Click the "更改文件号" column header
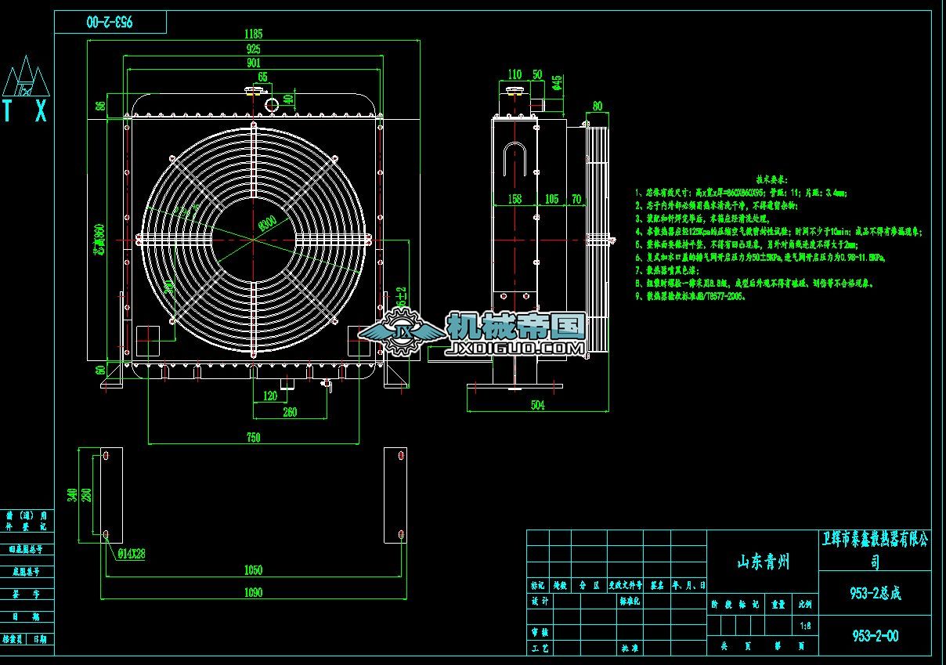The width and height of the screenshot is (946, 665). tap(626, 584)
